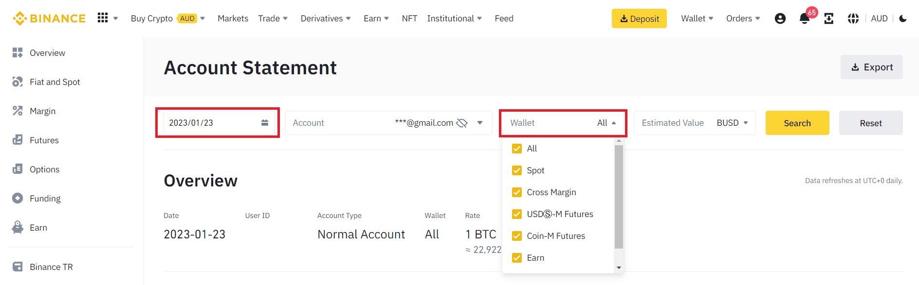This screenshot has width=919, height=285.
Task: Go to Margin in sidebar
Action: click(x=42, y=111)
